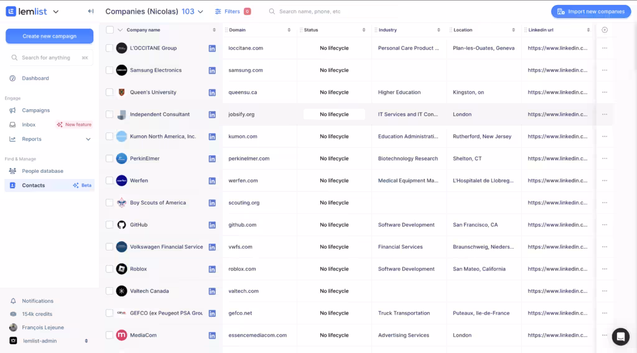Click the LinkedIn icon for Roblox row

212,269
